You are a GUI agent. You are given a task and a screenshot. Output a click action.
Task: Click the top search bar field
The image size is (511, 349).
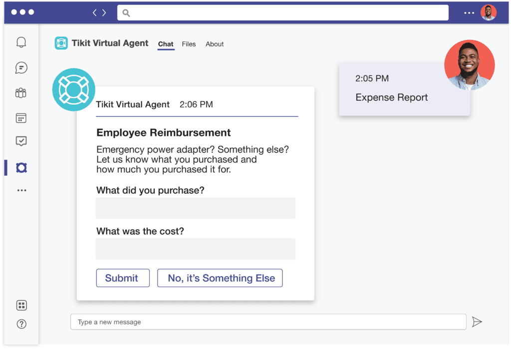click(283, 12)
